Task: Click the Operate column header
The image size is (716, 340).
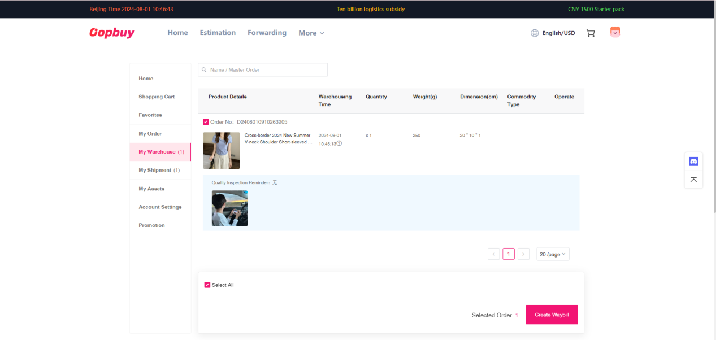Action: point(564,97)
